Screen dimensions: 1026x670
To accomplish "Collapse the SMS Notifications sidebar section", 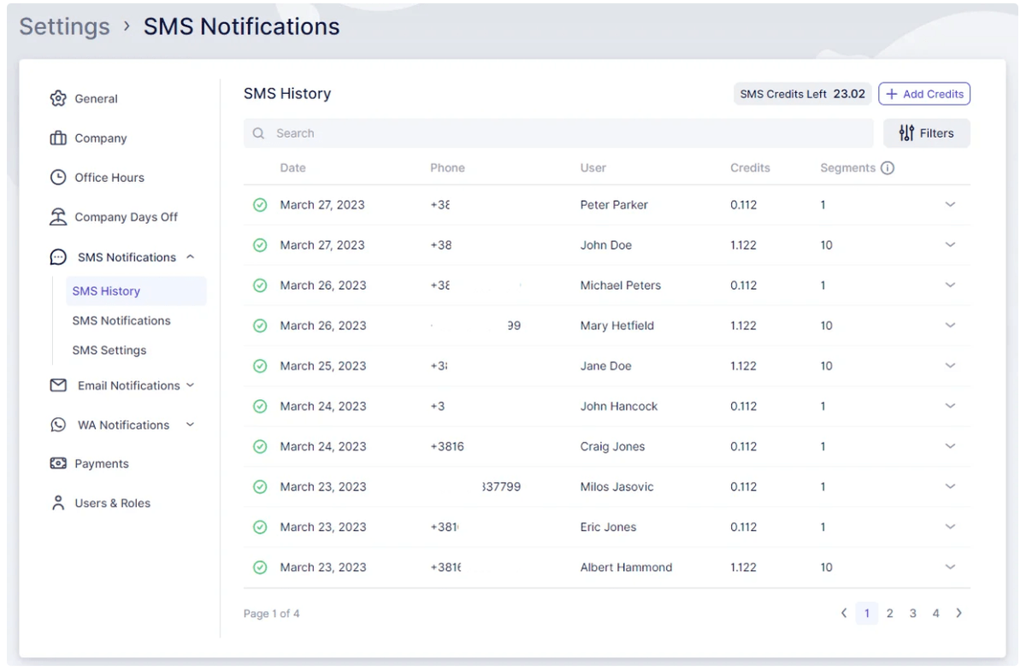I will [x=190, y=257].
